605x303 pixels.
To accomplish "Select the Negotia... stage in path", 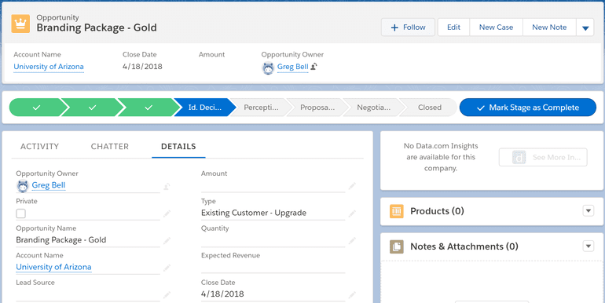I will 373,108.
